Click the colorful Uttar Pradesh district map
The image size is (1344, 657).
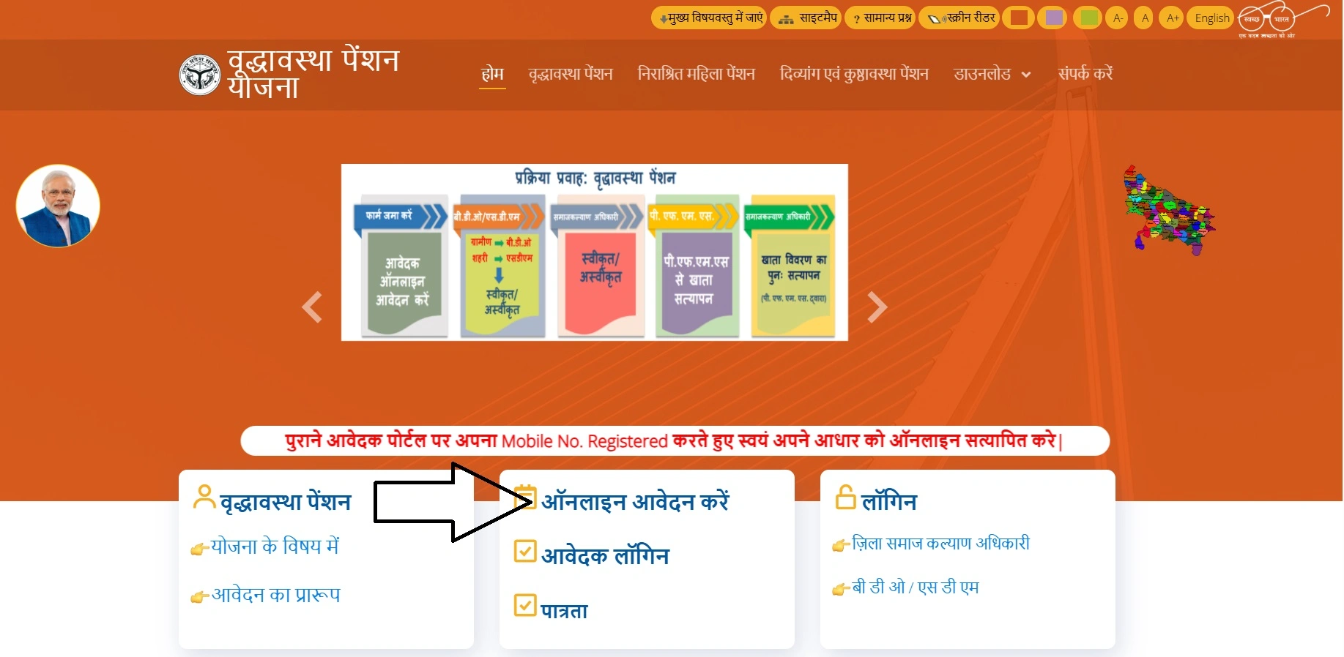coord(1170,210)
